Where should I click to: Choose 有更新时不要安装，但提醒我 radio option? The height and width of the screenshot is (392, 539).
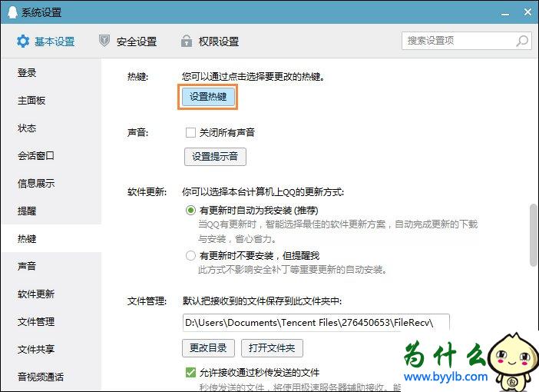point(190,256)
